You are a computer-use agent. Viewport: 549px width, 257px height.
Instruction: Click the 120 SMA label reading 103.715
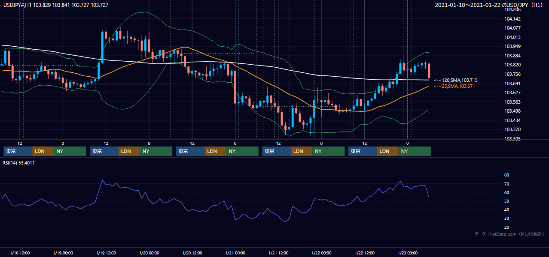[456, 80]
